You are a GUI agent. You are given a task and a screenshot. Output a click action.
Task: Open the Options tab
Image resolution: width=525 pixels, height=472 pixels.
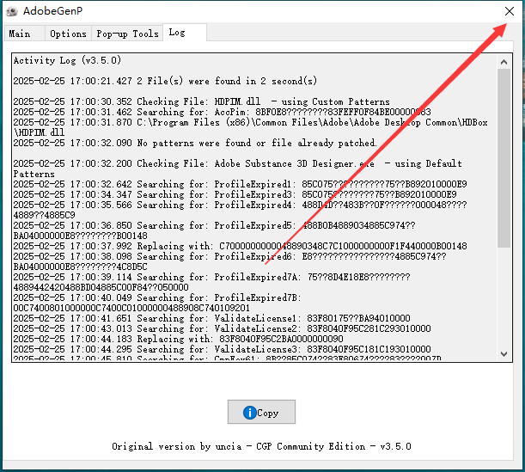[x=68, y=34]
